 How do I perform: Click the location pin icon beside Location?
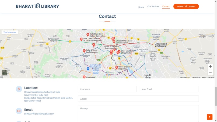coord(19,89)
